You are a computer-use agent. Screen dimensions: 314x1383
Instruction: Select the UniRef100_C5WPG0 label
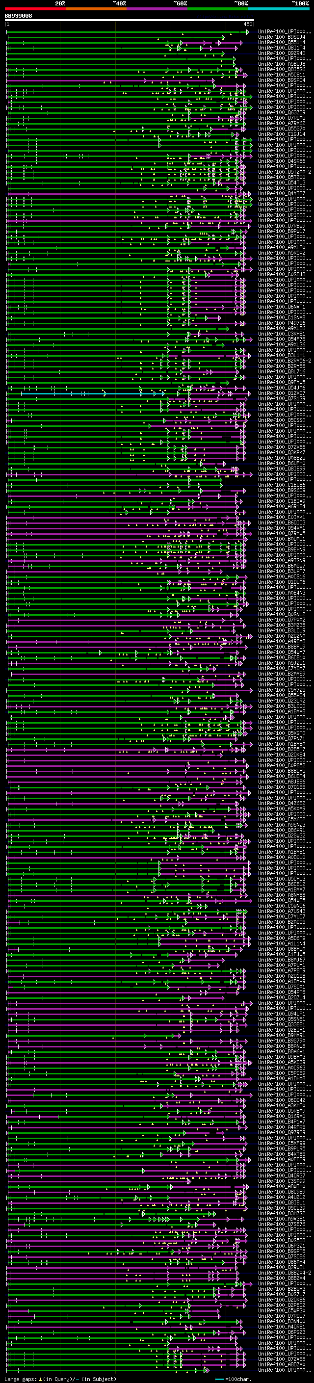(282, 1310)
